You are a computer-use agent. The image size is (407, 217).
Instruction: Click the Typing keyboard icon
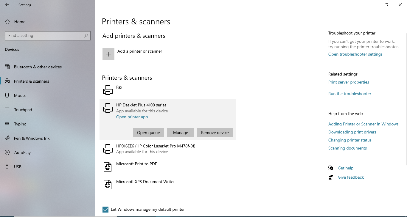click(7, 124)
